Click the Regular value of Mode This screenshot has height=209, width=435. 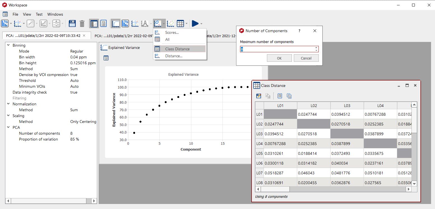[77, 51]
